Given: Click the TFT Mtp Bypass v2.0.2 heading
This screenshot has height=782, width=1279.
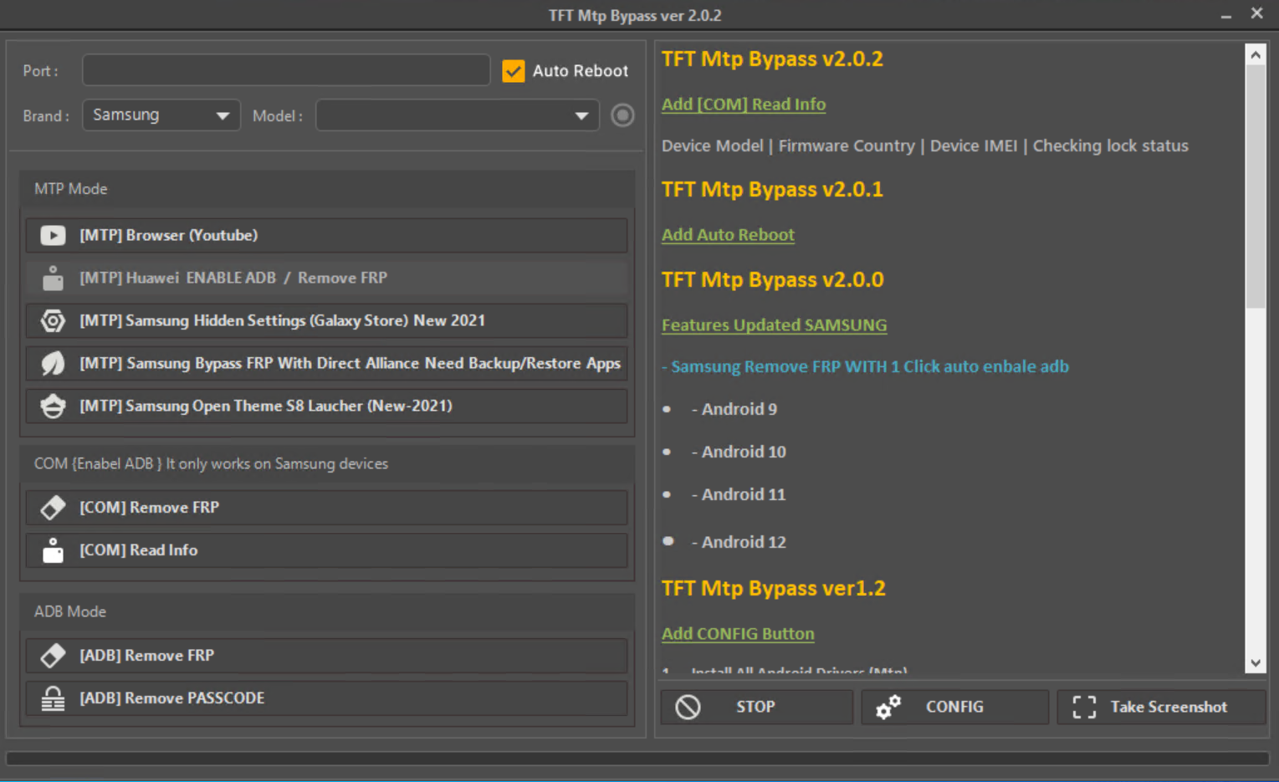Looking at the screenshot, I should (x=772, y=59).
